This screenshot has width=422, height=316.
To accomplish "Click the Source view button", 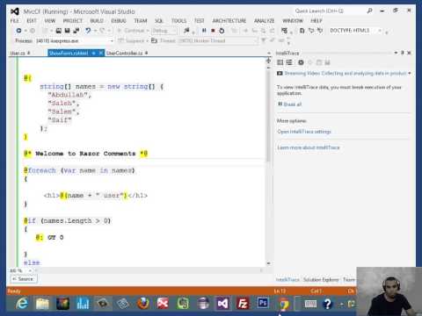I will 24,279.
